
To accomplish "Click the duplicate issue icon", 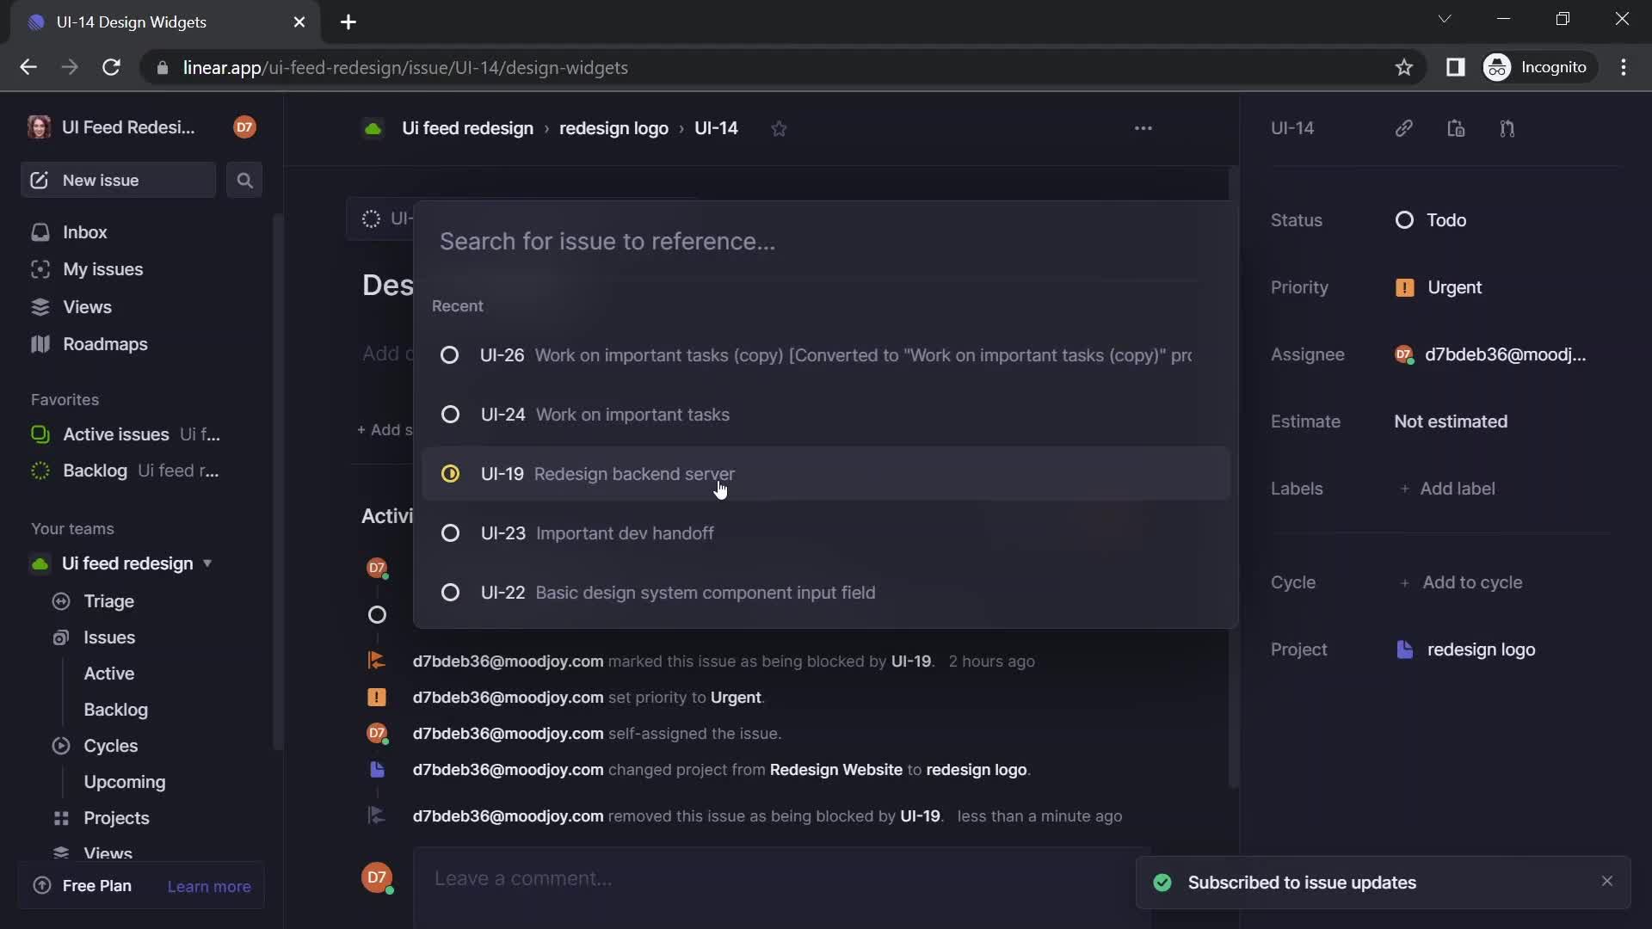I will [x=1456, y=128].
